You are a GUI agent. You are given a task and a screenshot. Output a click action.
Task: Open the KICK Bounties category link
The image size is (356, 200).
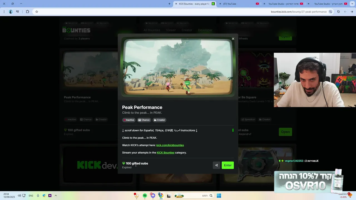coord(165,152)
